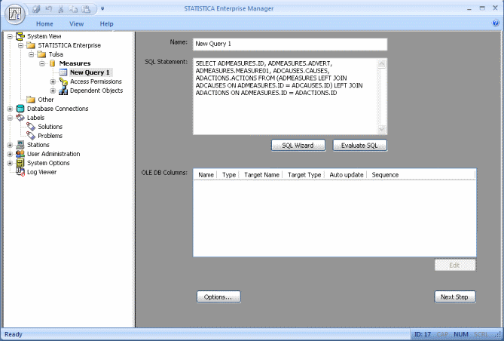Expand the Dependent Objects node

point(53,91)
